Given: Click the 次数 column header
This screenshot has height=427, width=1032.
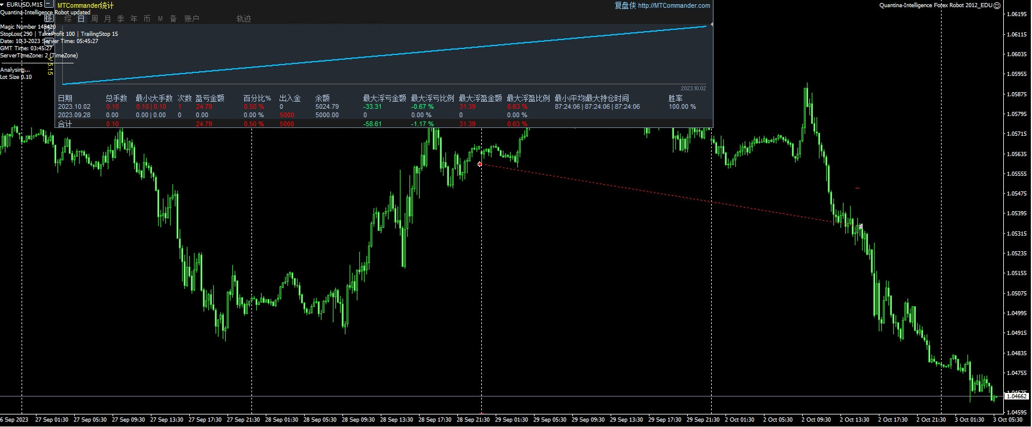Looking at the screenshot, I should (x=185, y=98).
